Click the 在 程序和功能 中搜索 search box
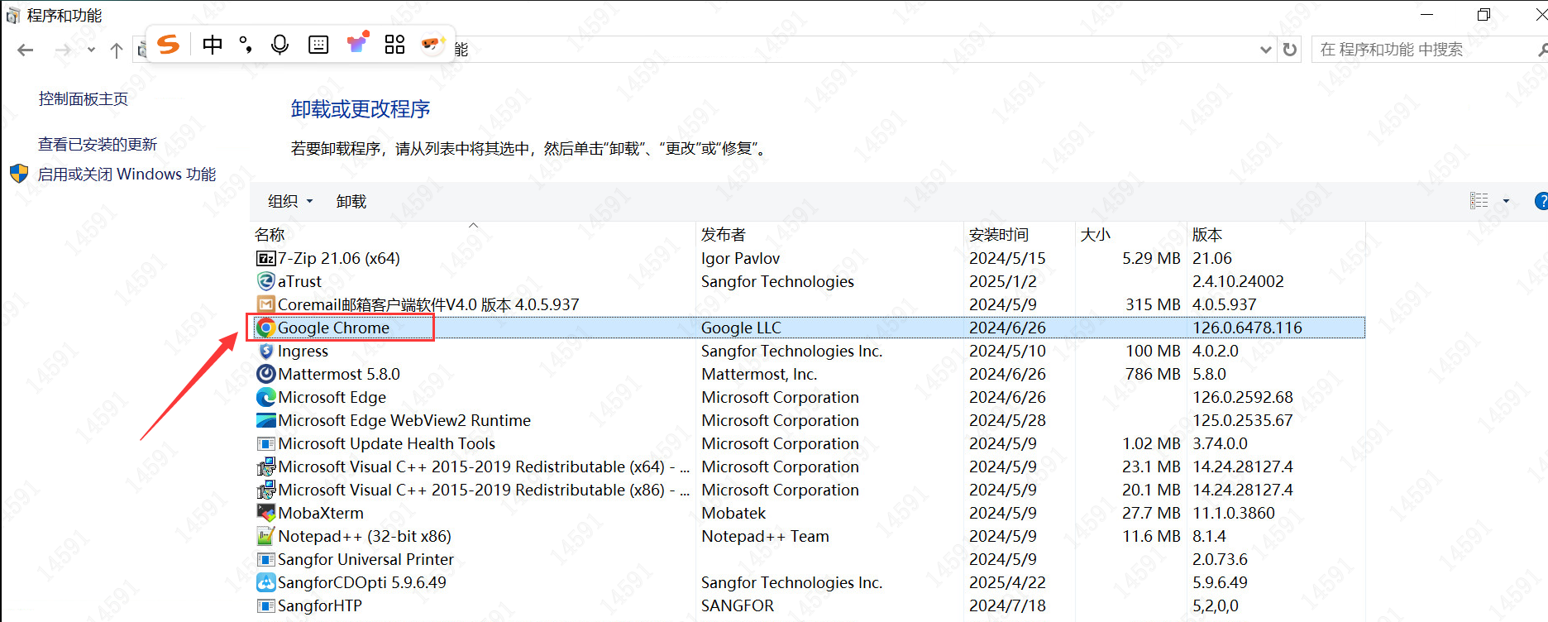This screenshot has height=622, width=1548. pyautogui.click(x=1422, y=50)
